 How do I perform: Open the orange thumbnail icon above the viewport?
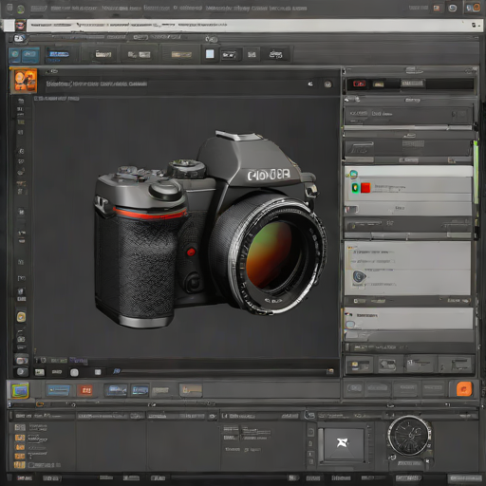(x=24, y=81)
